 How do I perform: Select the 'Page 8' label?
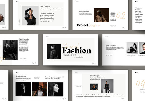(x=4, y=27)
